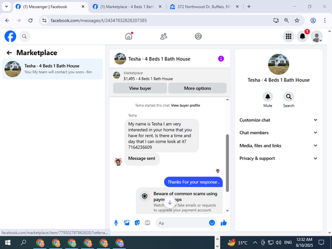Open the View buyer profile link
This screenshot has width=332, height=249.
[x=185, y=106]
